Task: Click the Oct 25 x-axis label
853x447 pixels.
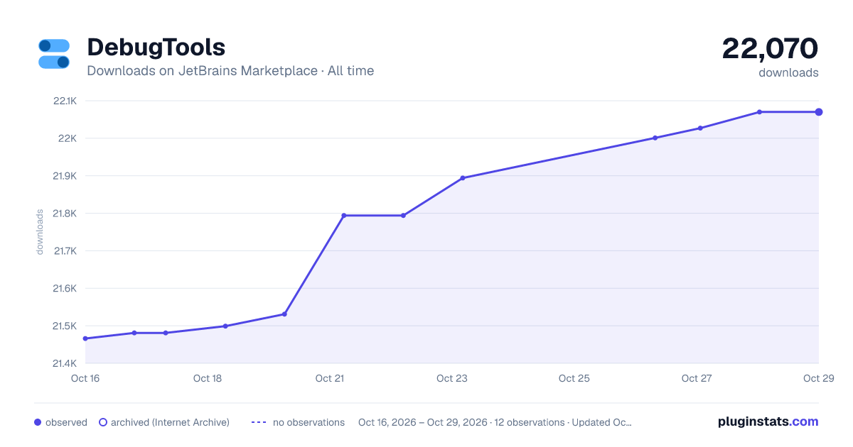Action: [574, 378]
